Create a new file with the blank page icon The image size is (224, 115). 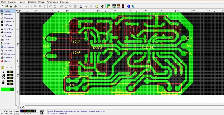(x=2, y=6)
